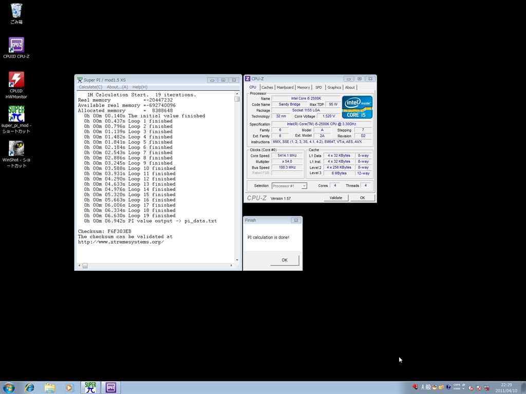Open Calculate(C) menu in Super PI
This screenshot has height=394, width=526.
tap(90, 87)
